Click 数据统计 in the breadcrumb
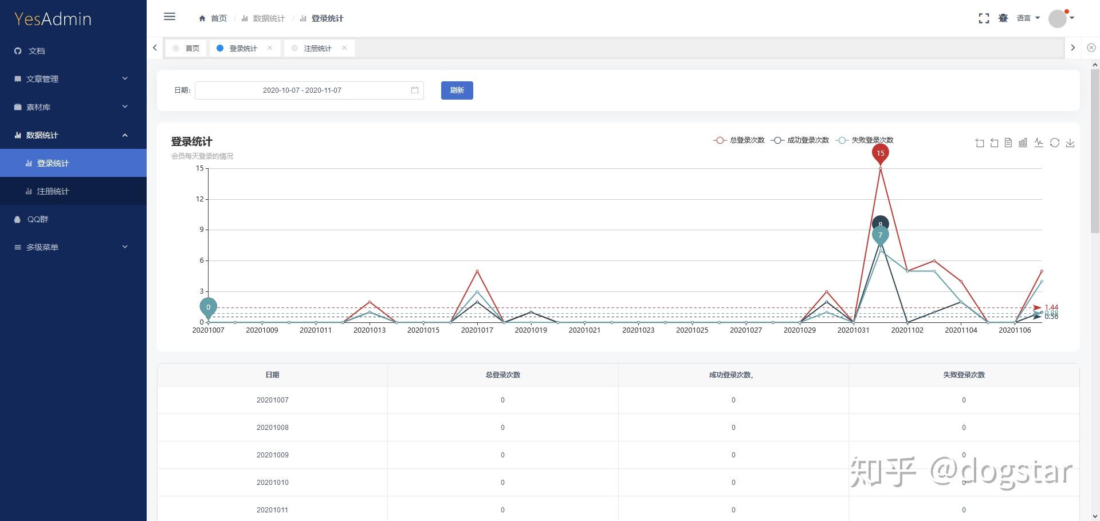The image size is (1100, 521). click(269, 18)
